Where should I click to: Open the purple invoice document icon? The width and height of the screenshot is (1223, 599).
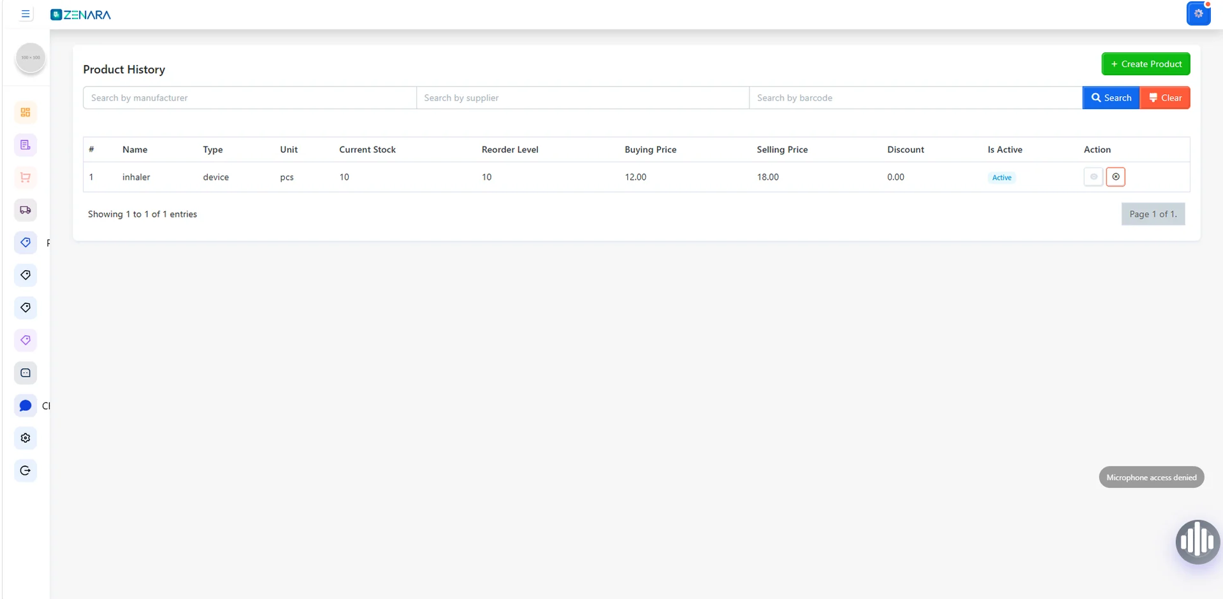click(x=25, y=145)
